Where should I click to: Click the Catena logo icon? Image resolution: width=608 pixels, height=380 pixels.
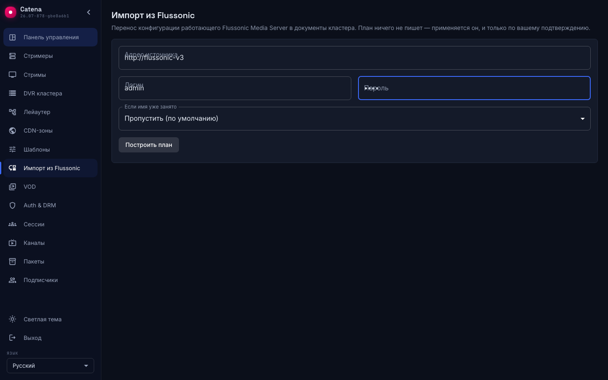pyautogui.click(x=11, y=12)
